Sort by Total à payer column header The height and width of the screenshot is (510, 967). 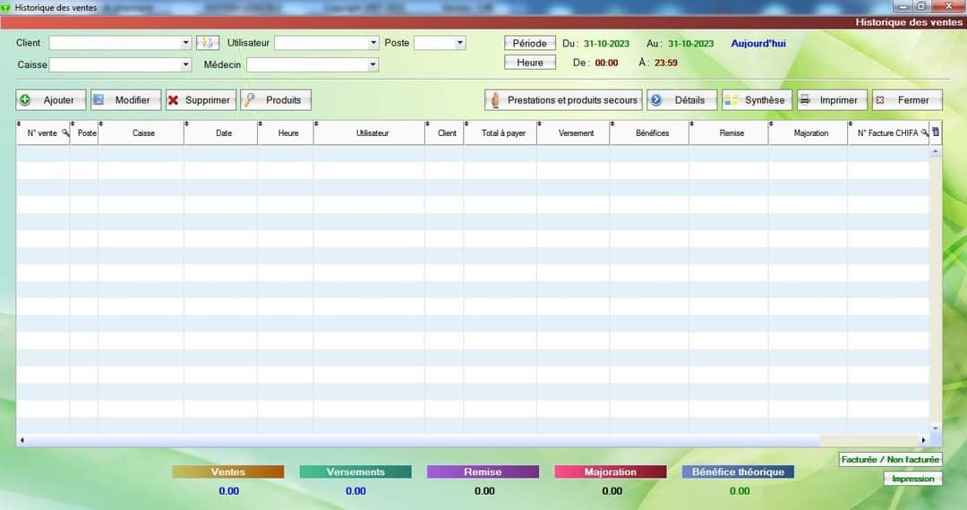click(x=501, y=132)
